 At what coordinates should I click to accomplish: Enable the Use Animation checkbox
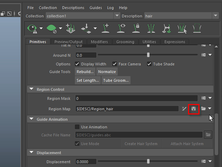(x=77, y=127)
